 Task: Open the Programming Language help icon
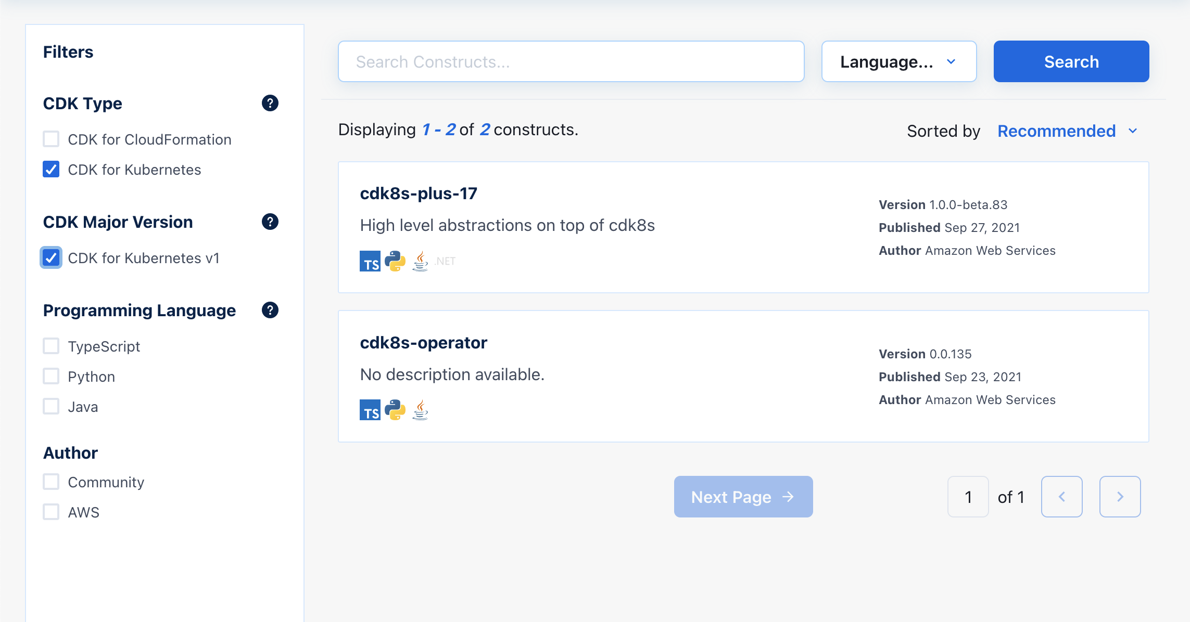(x=270, y=310)
